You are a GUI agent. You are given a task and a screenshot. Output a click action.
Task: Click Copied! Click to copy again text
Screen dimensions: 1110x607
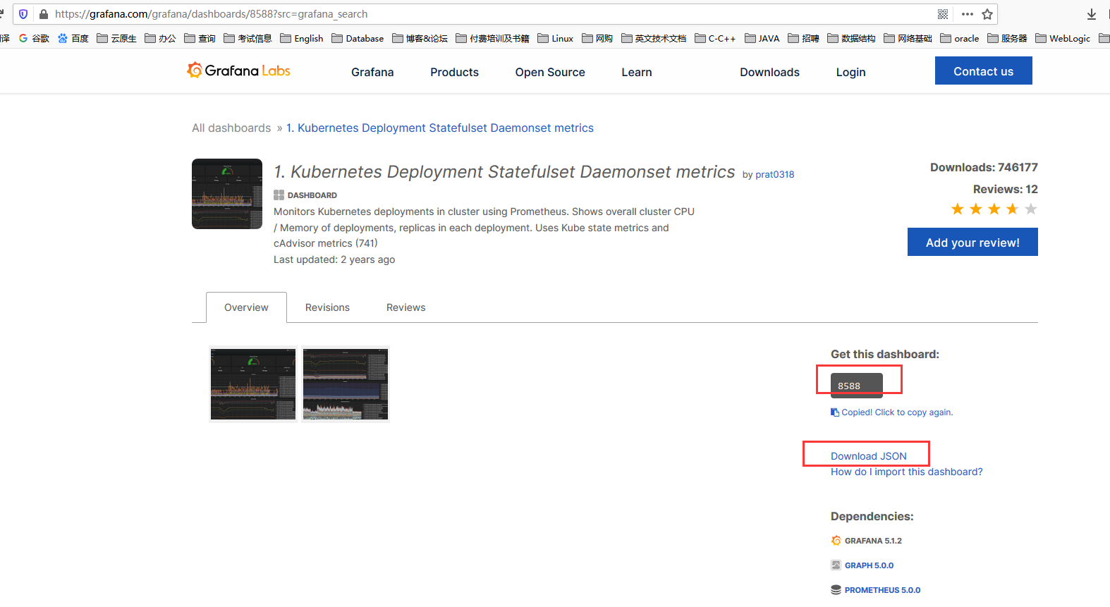(x=897, y=412)
